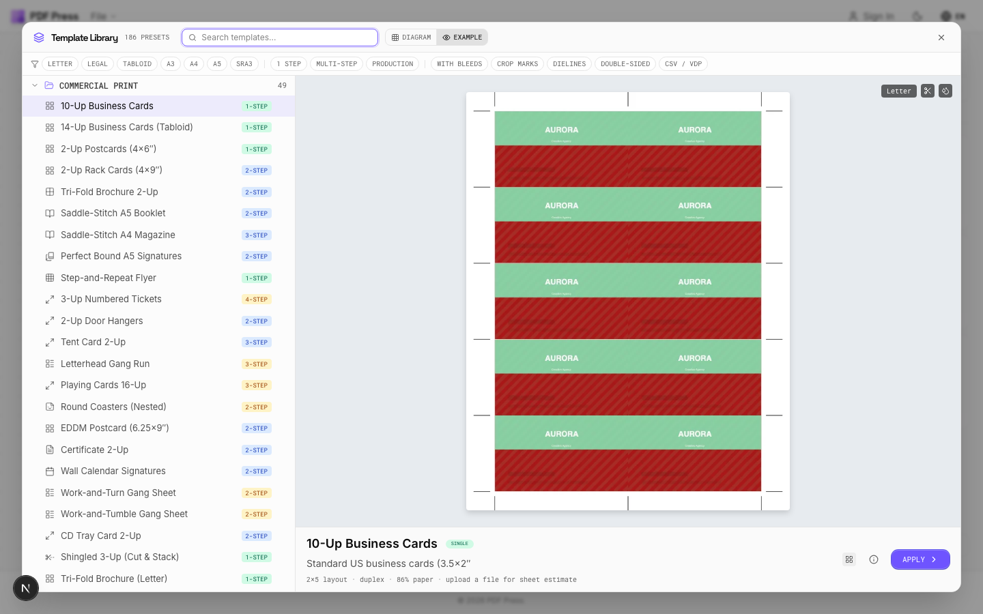Close the Template Library dialog
The width and height of the screenshot is (983, 614).
[941, 38]
